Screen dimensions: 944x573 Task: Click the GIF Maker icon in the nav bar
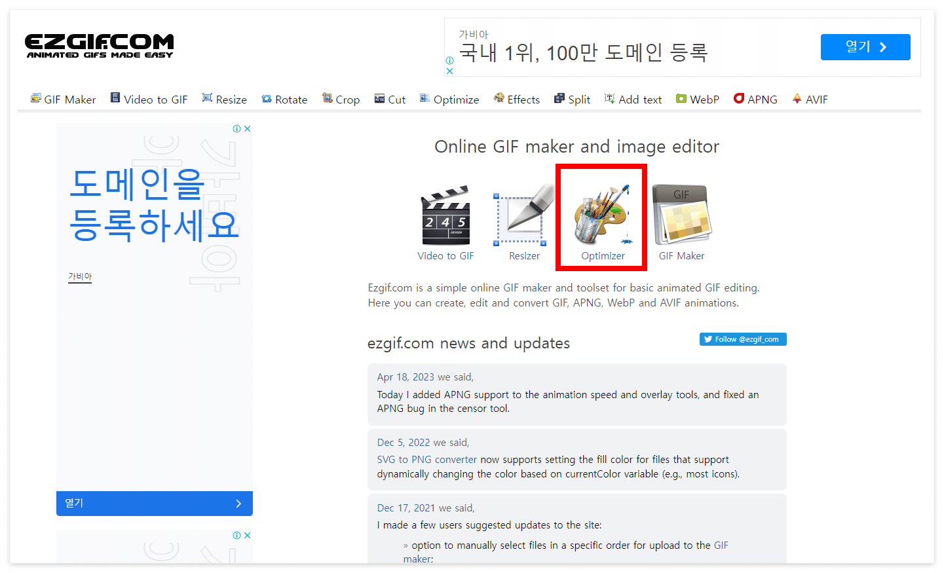click(35, 98)
